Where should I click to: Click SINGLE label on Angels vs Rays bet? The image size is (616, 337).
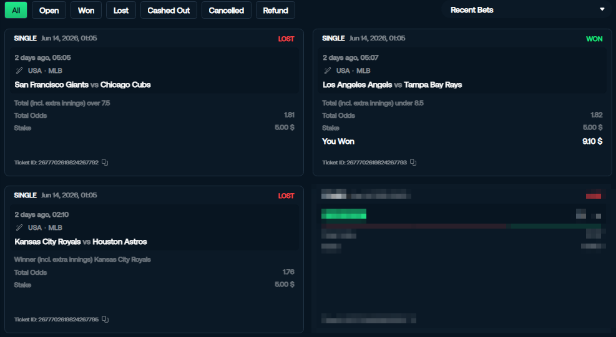333,39
